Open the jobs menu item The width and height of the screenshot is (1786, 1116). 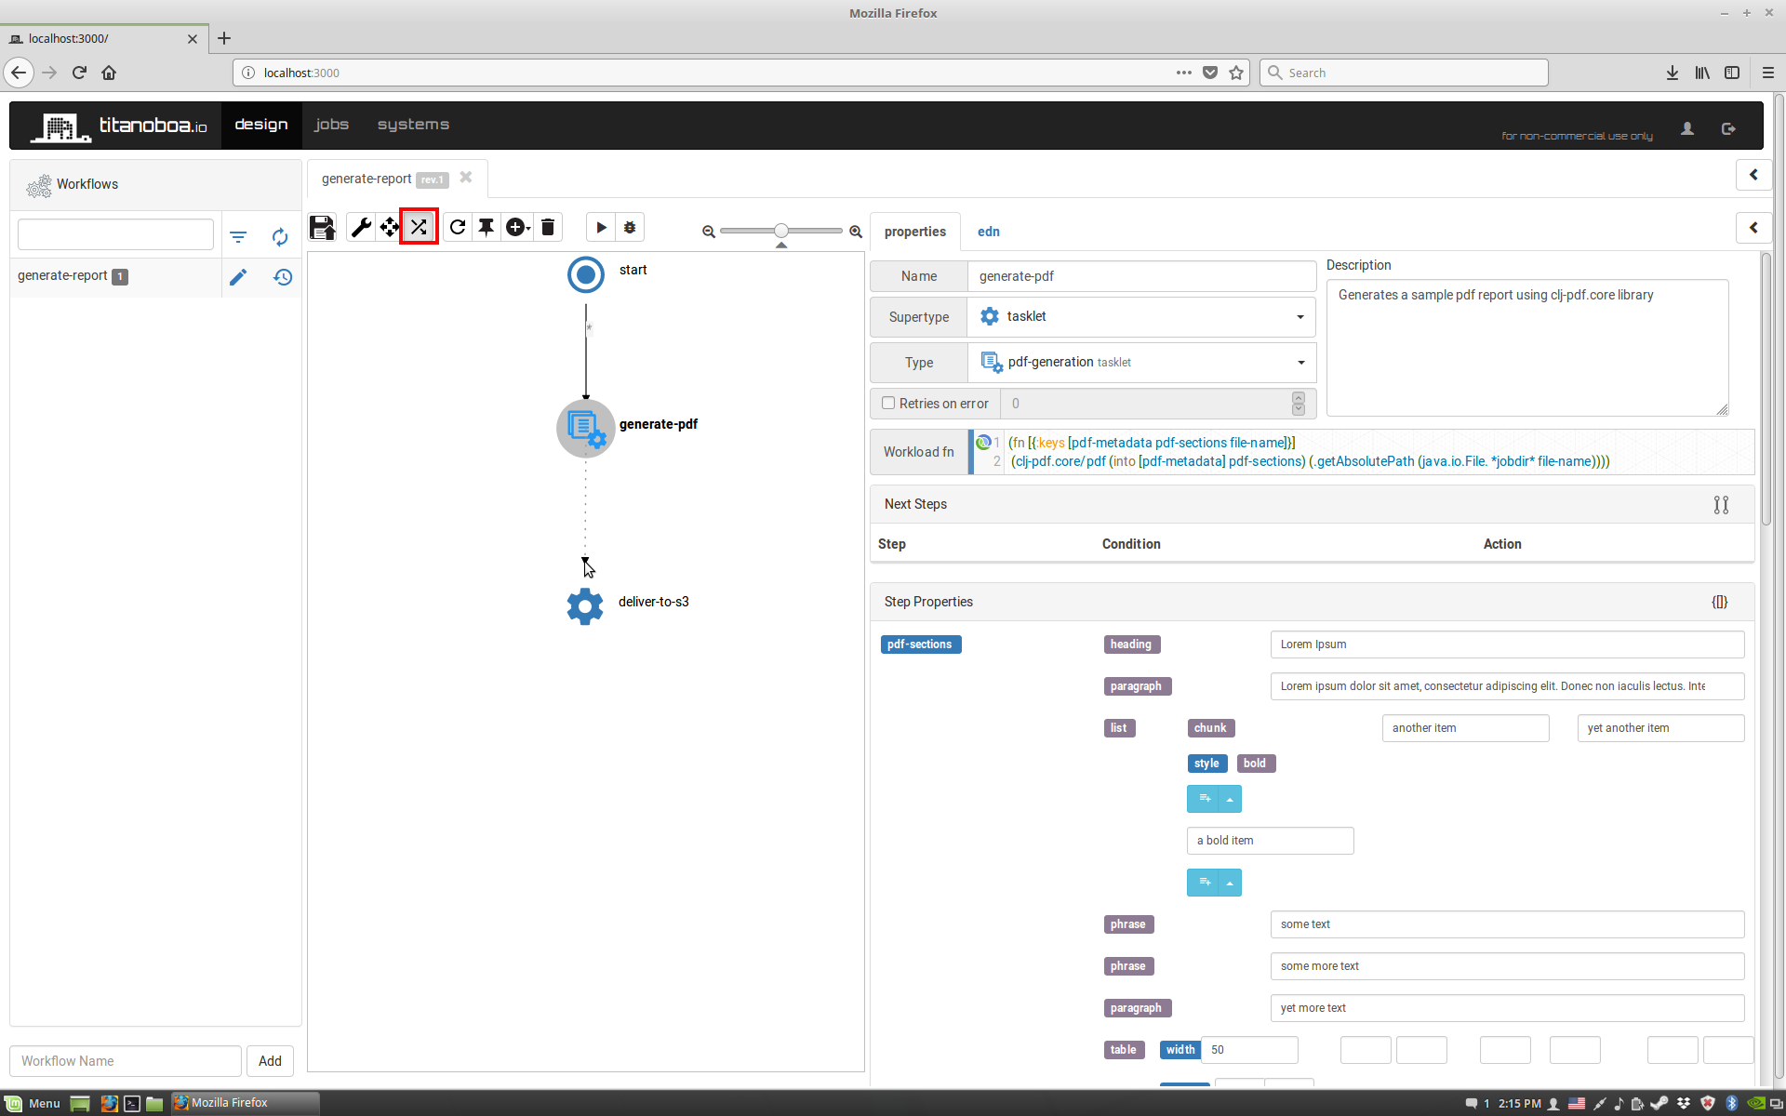[x=331, y=125]
